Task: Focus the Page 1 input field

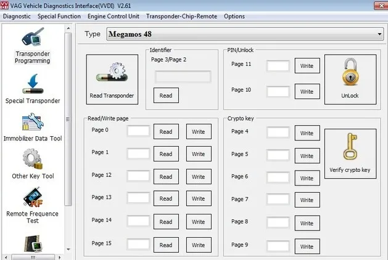Action: (x=138, y=153)
